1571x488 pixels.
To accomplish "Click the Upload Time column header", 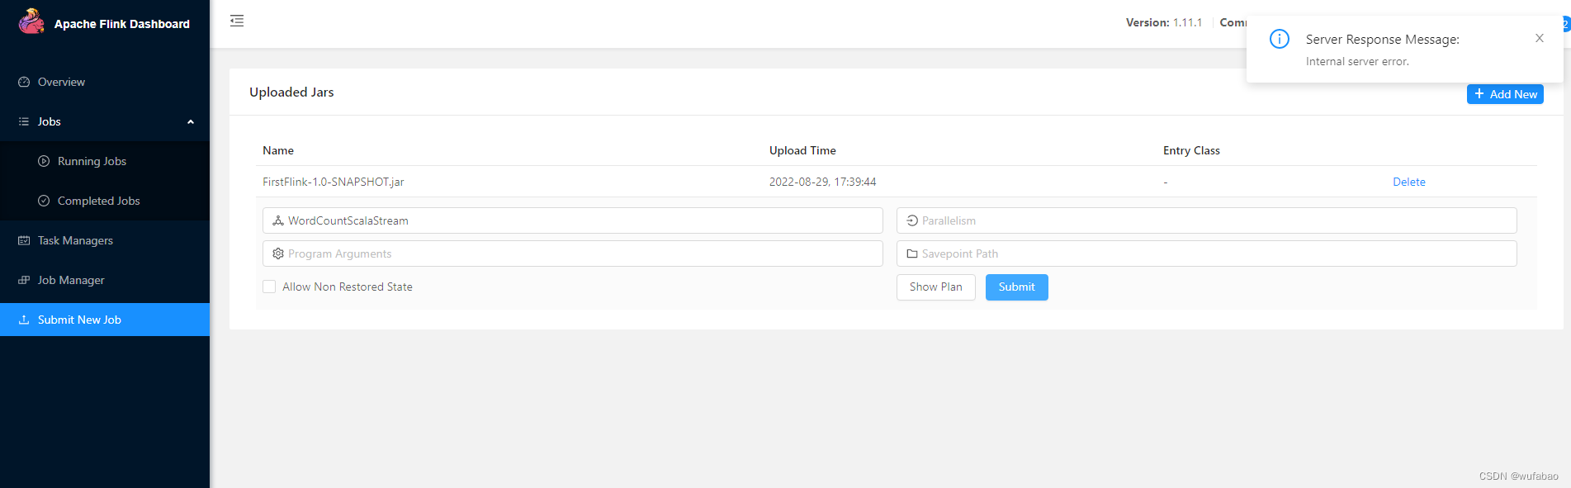I will click(x=802, y=150).
